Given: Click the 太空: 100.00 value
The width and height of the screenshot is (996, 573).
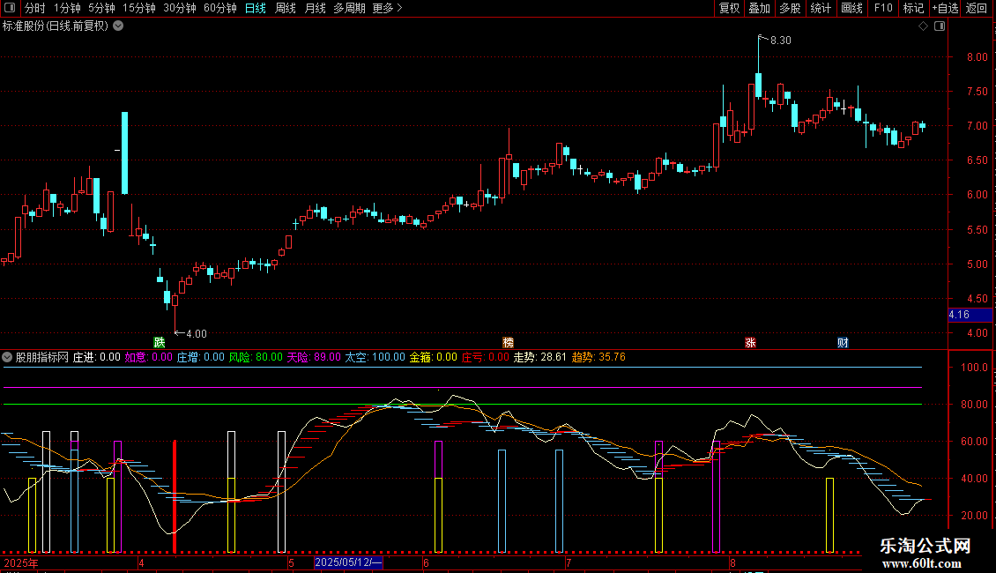Looking at the screenshot, I should [375, 357].
